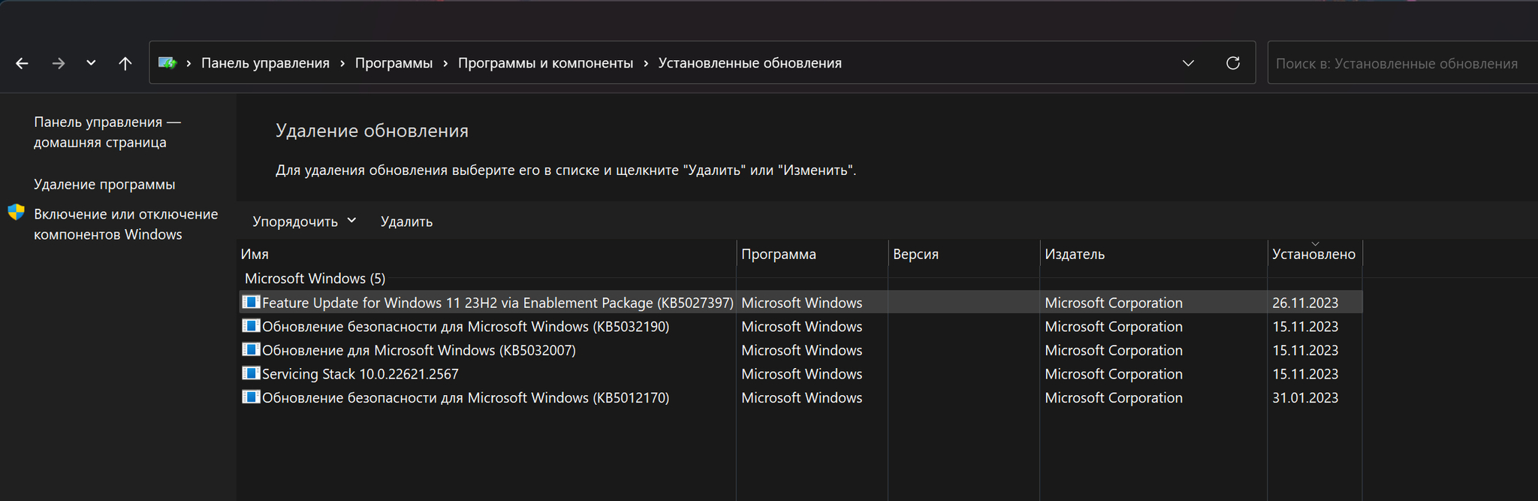The image size is (1538, 501).
Task: Click Установленные обновления breadcrumb
Action: pos(749,63)
